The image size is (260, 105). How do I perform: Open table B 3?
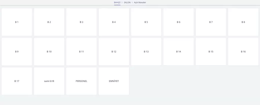tap(82, 22)
